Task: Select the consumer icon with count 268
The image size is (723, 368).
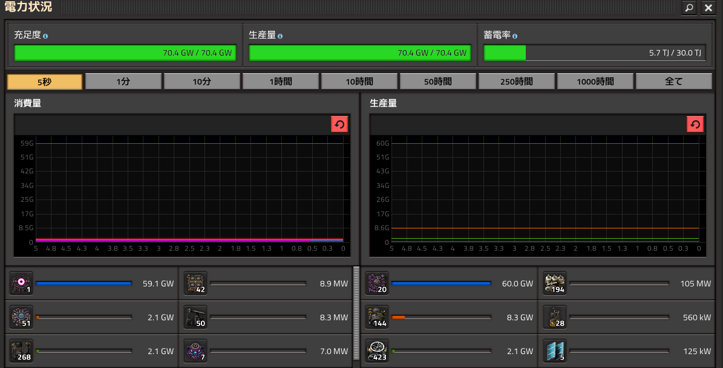Action: [x=21, y=350]
